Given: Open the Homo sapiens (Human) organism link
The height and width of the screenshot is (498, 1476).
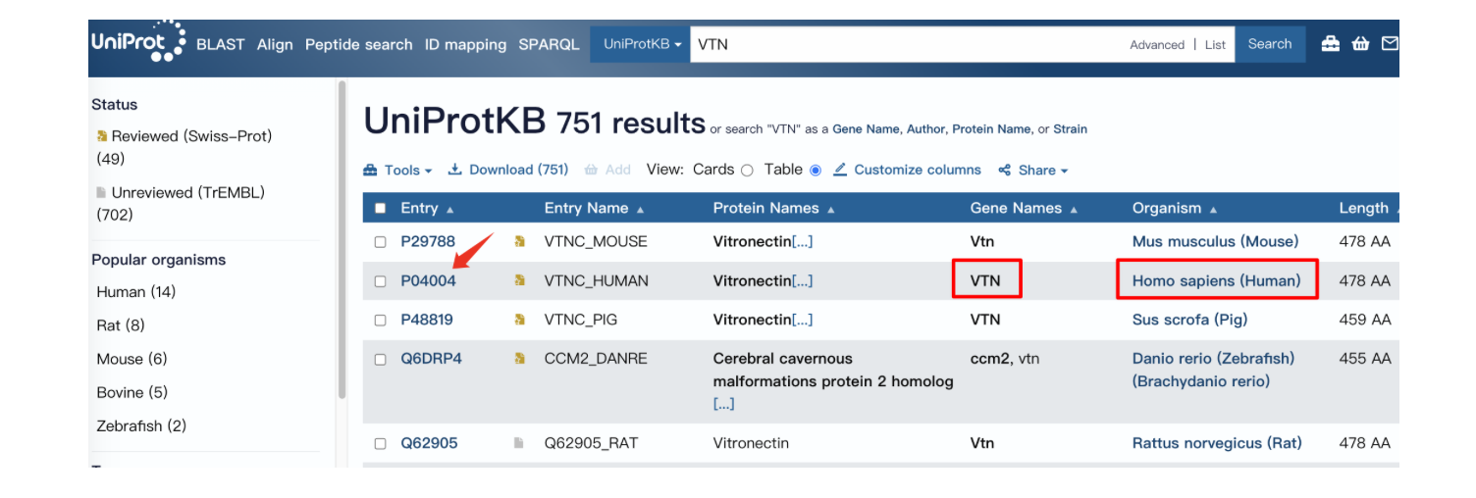Looking at the screenshot, I should point(1216,280).
